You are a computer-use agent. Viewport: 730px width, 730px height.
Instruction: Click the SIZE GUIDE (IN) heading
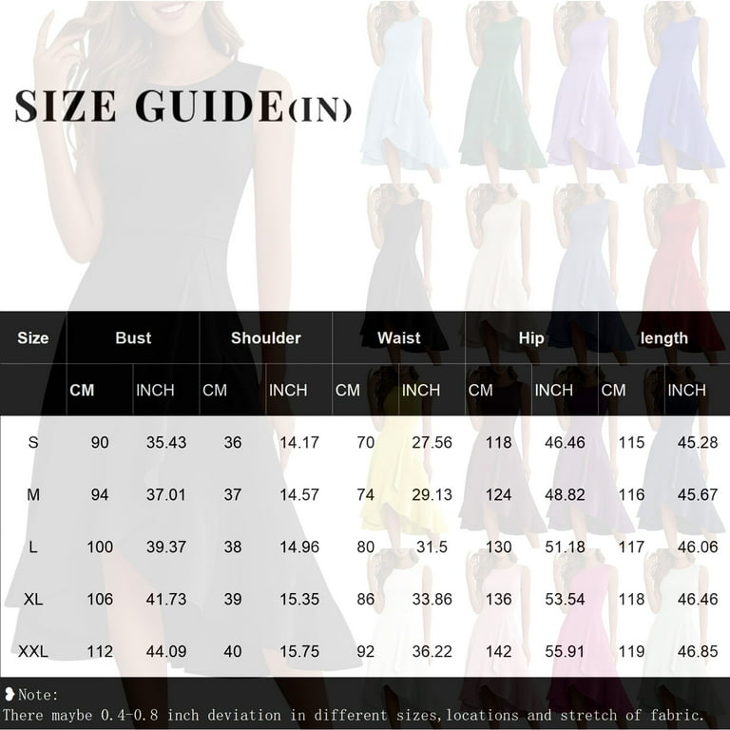click(x=182, y=106)
